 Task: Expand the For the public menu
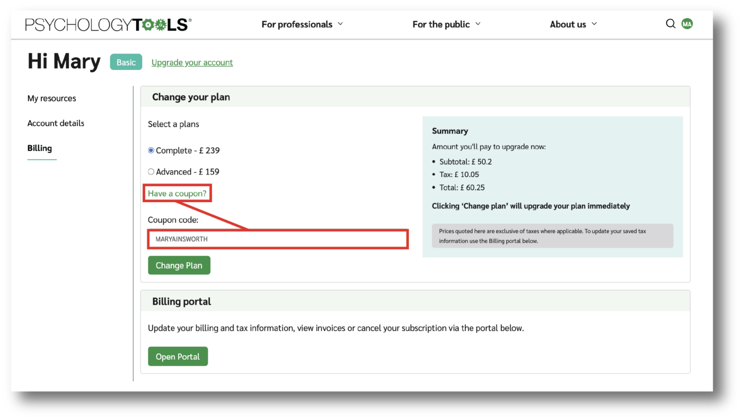[446, 24]
